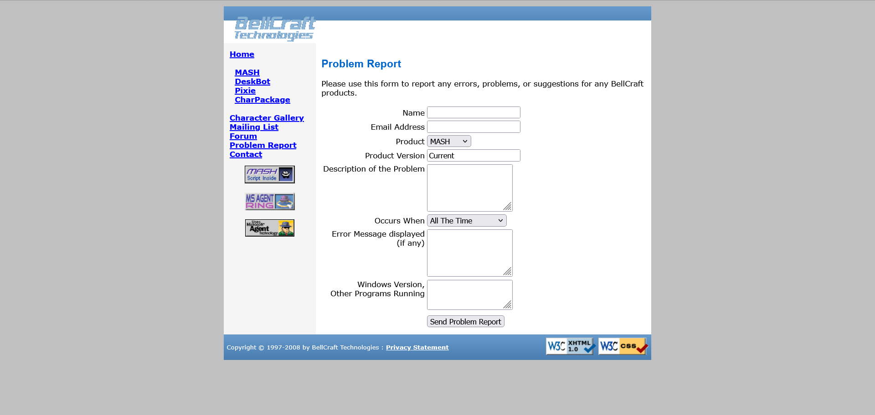Image resolution: width=875 pixels, height=415 pixels.
Task: Click the W3C CSS validation badge
Action: pyautogui.click(x=623, y=346)
